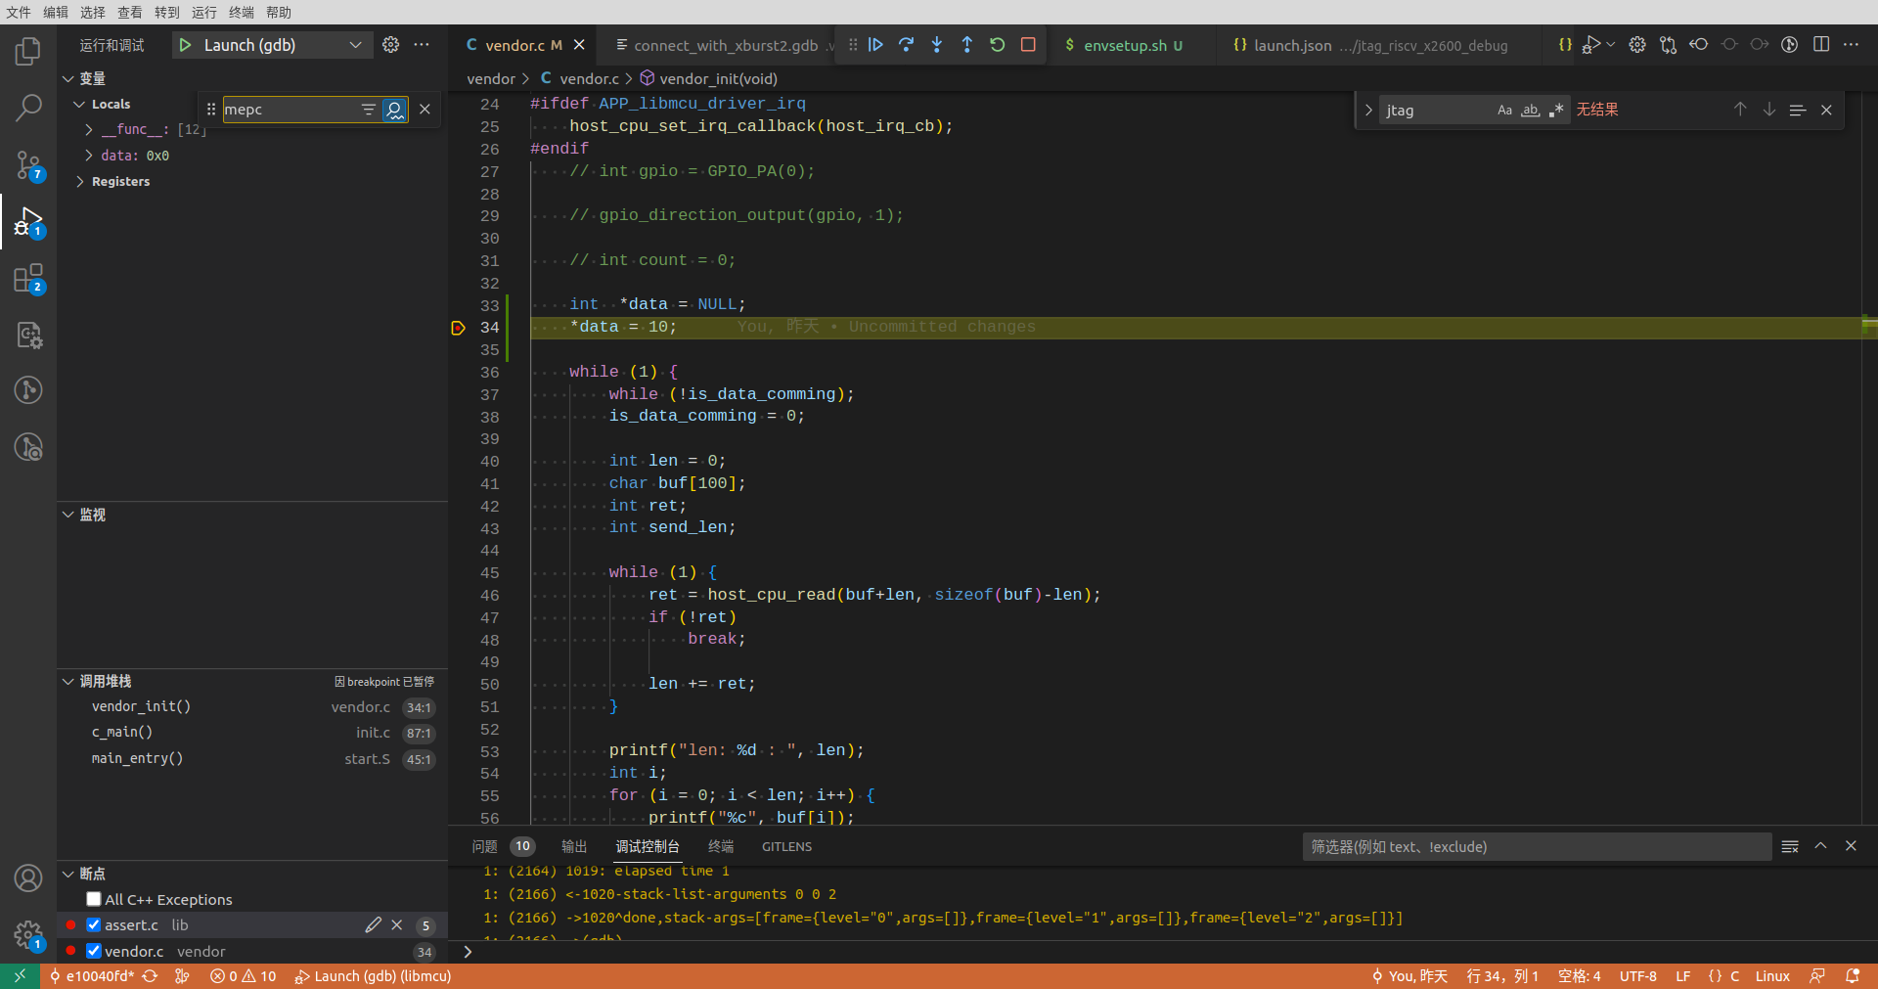Close the editor find widget
1878x989 pixels.
coord(1826,110)
